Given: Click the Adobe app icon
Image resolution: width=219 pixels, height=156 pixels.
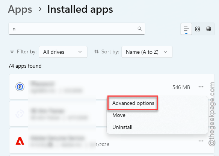Looking at the screenshot, I should tap(20, 141).
